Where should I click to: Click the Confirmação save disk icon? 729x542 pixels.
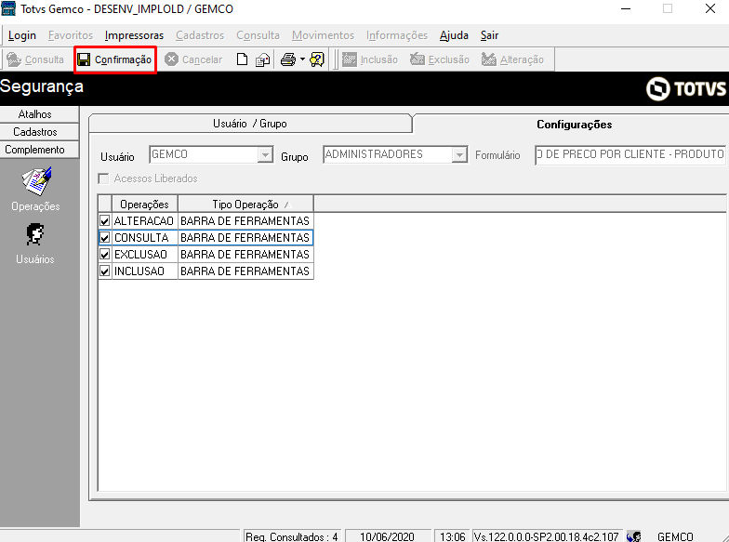pyautogui.click(x=84, y=59)
